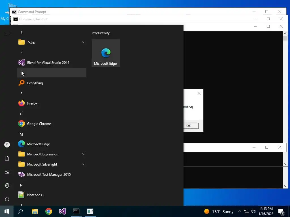Jump to letter index via # header
Screen dimensions: 290x217
pyautogui.click(x=22, y=32)
